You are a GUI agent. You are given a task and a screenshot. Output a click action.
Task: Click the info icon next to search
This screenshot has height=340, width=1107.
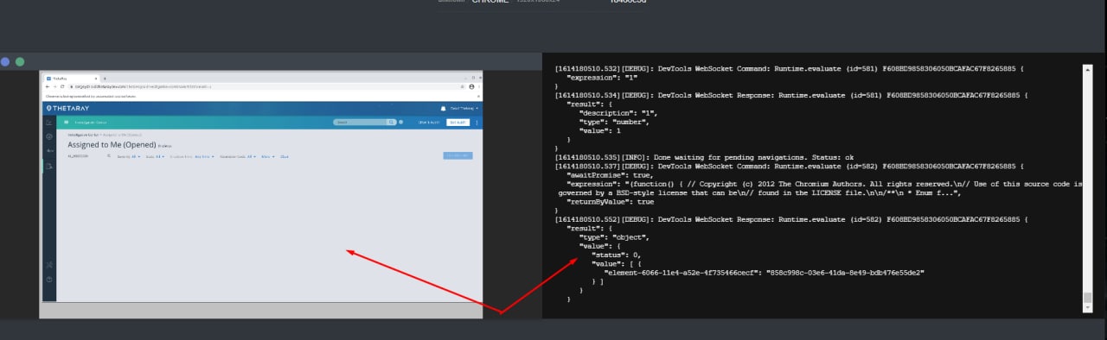point(400,123)
